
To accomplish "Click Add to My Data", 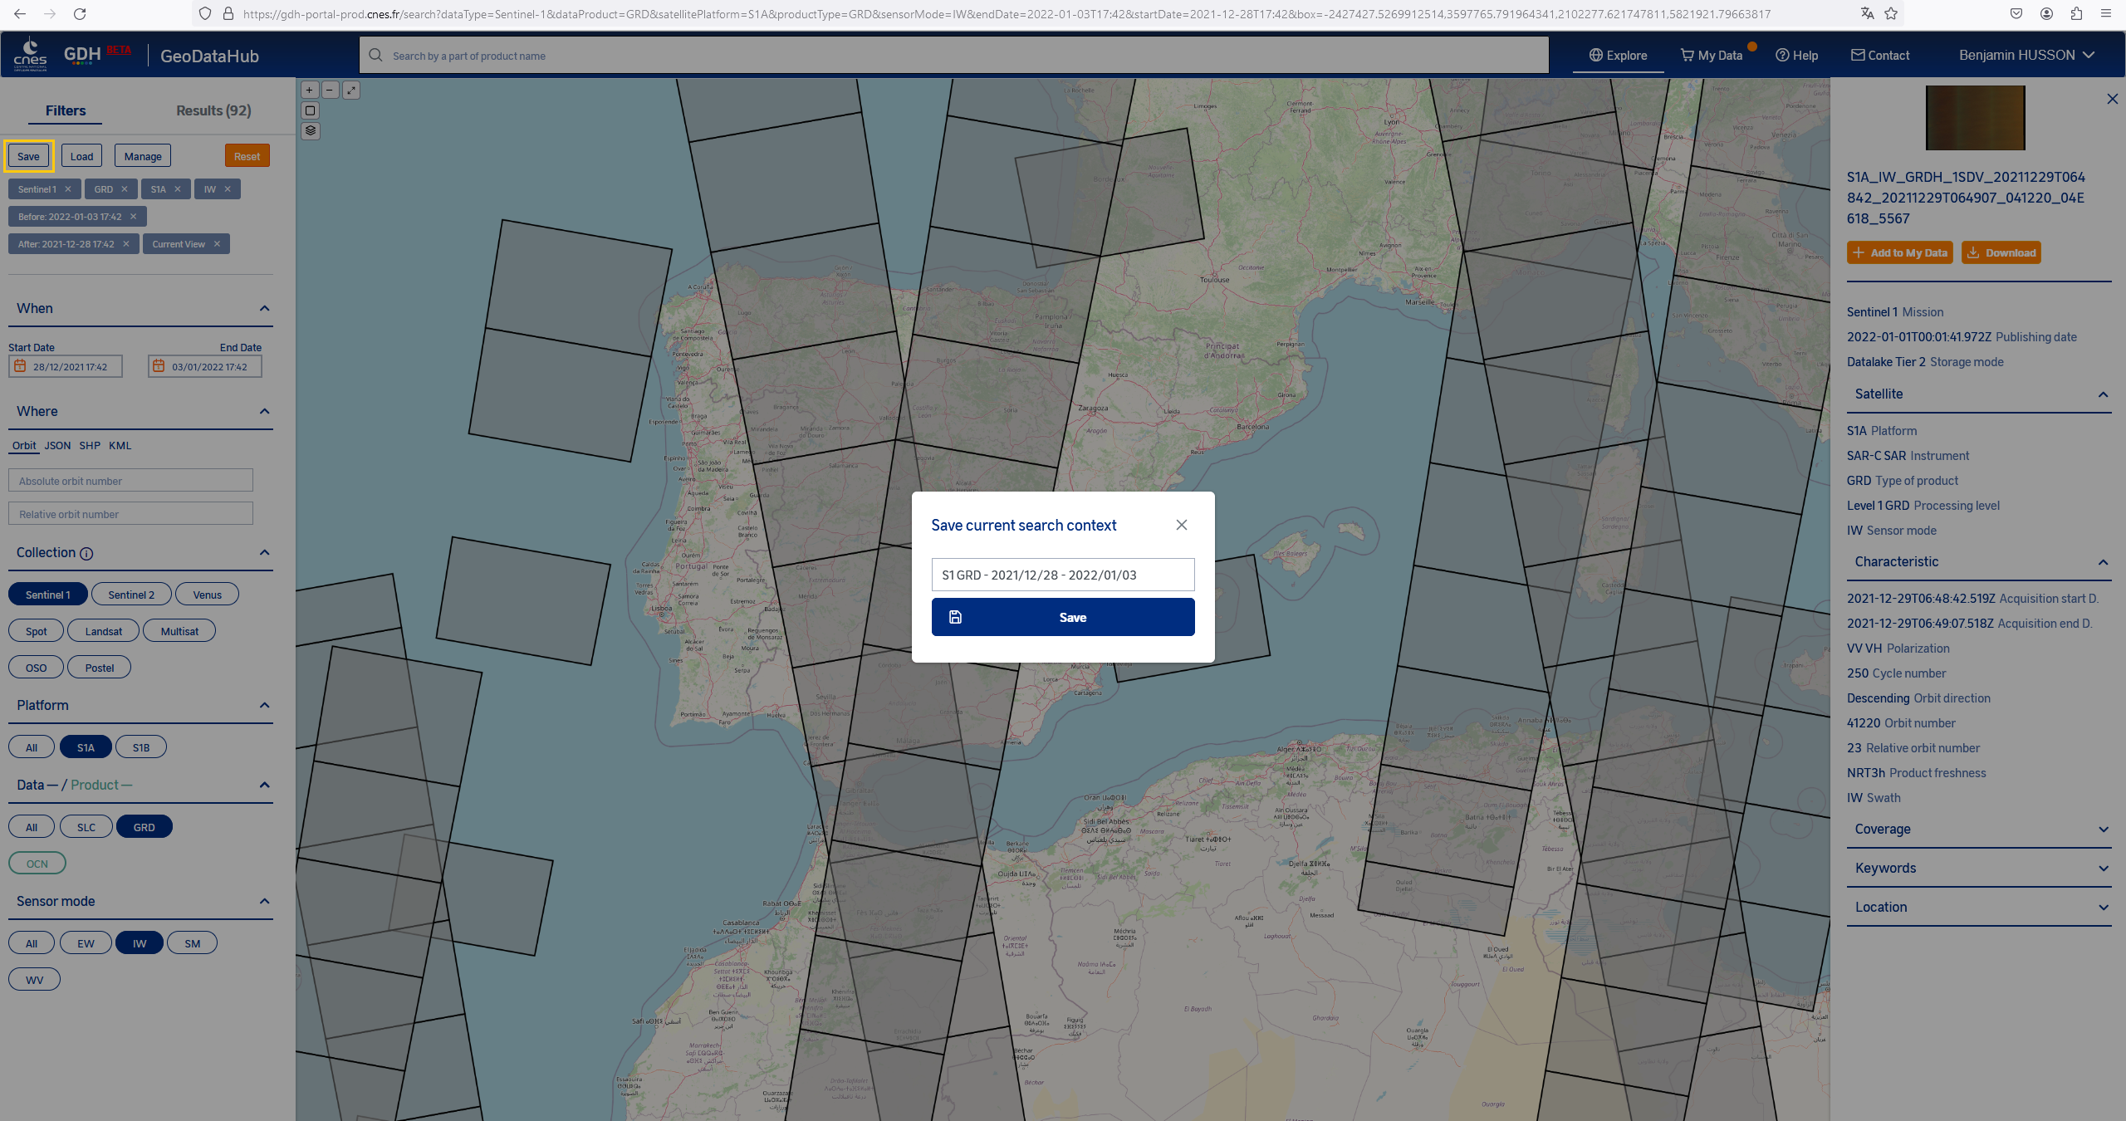I will click(x=1900, y=252).
